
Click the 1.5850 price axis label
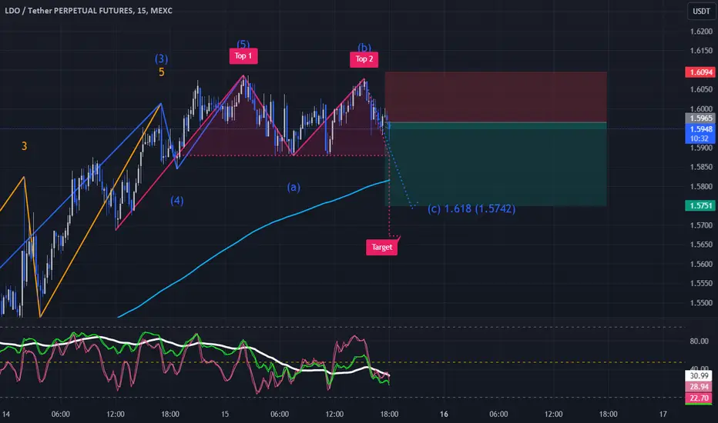click(x=701, y=167)
